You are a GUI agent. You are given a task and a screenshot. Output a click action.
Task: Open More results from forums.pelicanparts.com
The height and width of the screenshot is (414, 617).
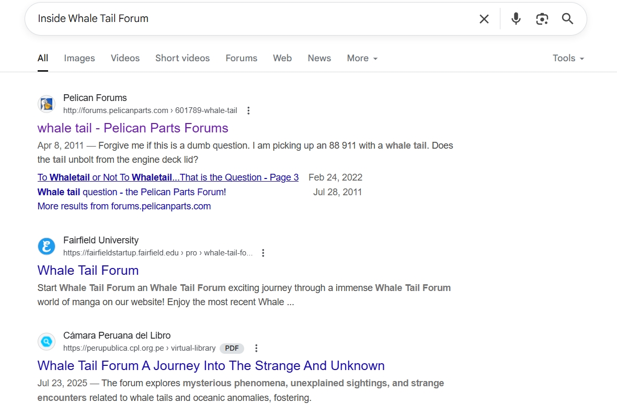[x=124, y=206]
